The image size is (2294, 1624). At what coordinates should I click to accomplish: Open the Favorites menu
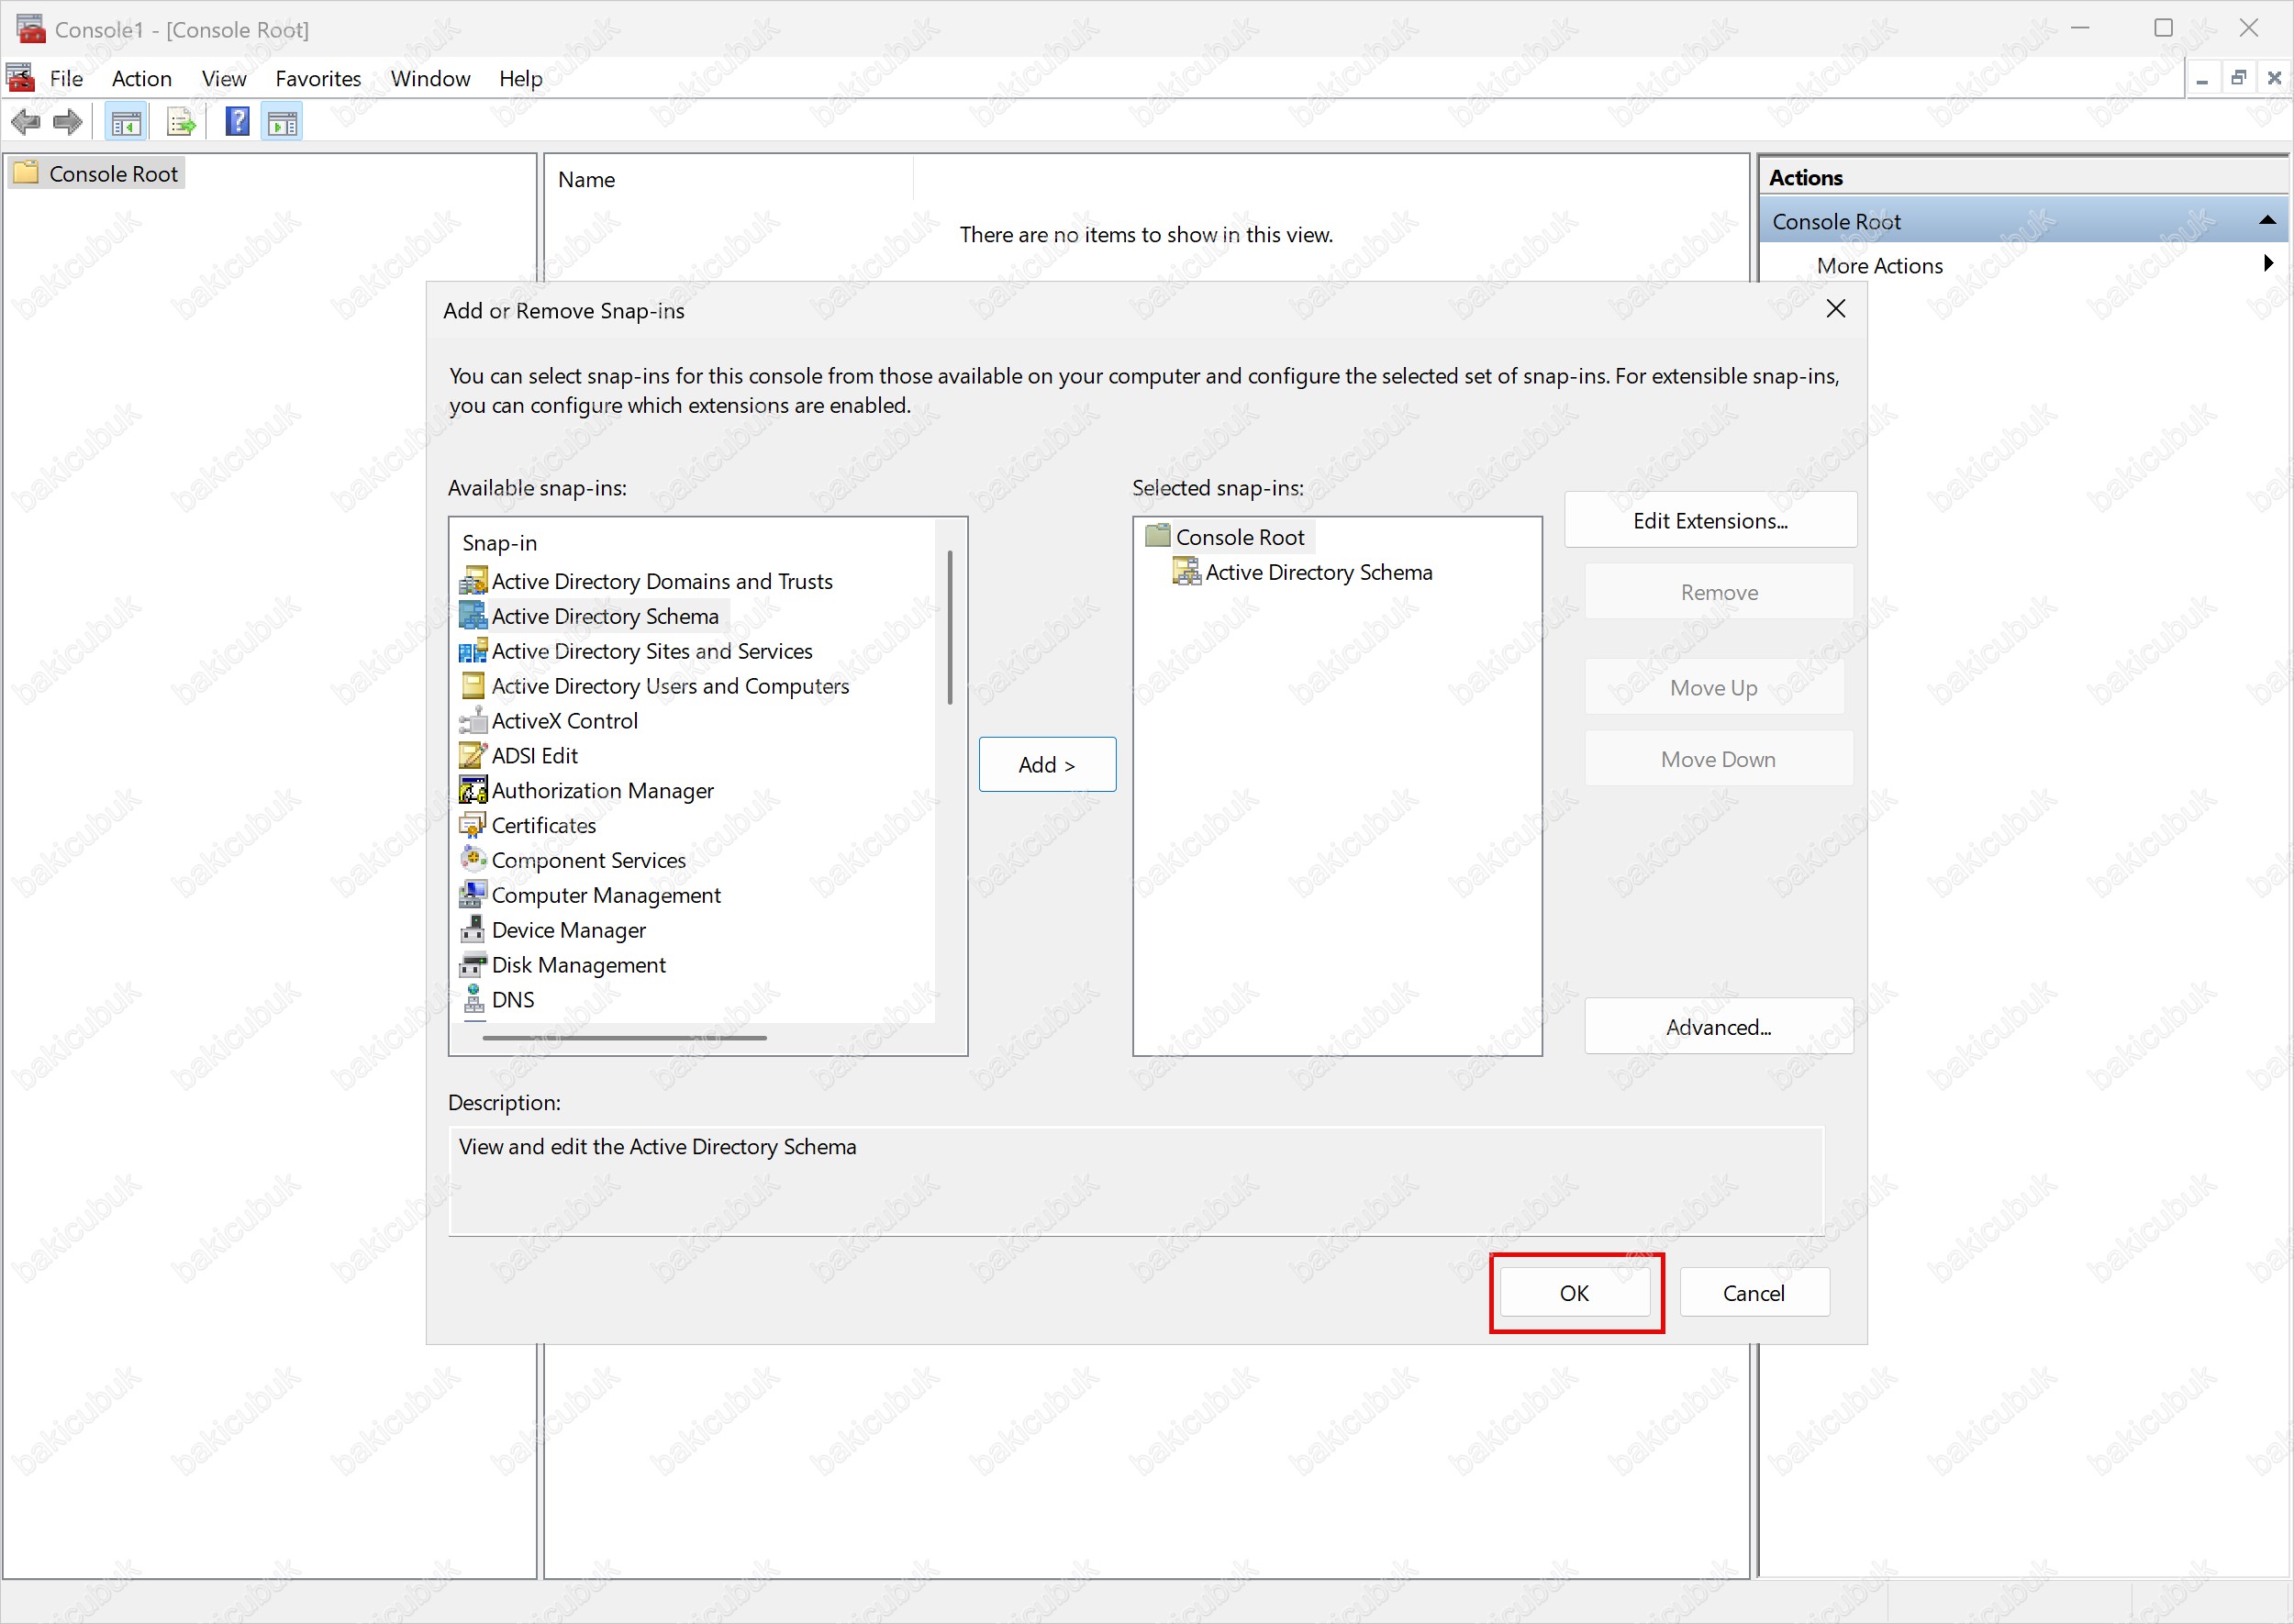click(x=318, y=78)
